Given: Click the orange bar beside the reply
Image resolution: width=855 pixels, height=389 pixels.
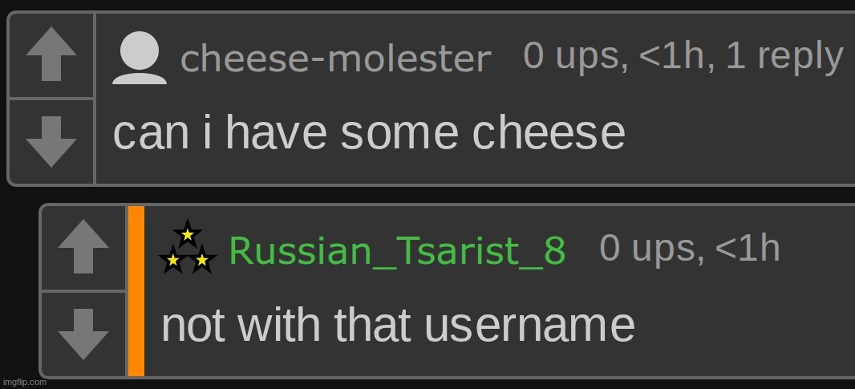Looking at the screenshot, I should point(136,290).
